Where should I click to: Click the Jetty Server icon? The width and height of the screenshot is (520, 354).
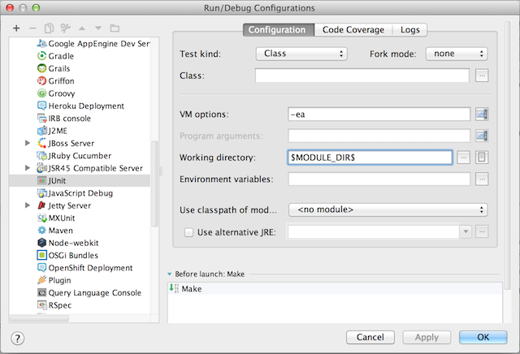(x=41, y=205)
